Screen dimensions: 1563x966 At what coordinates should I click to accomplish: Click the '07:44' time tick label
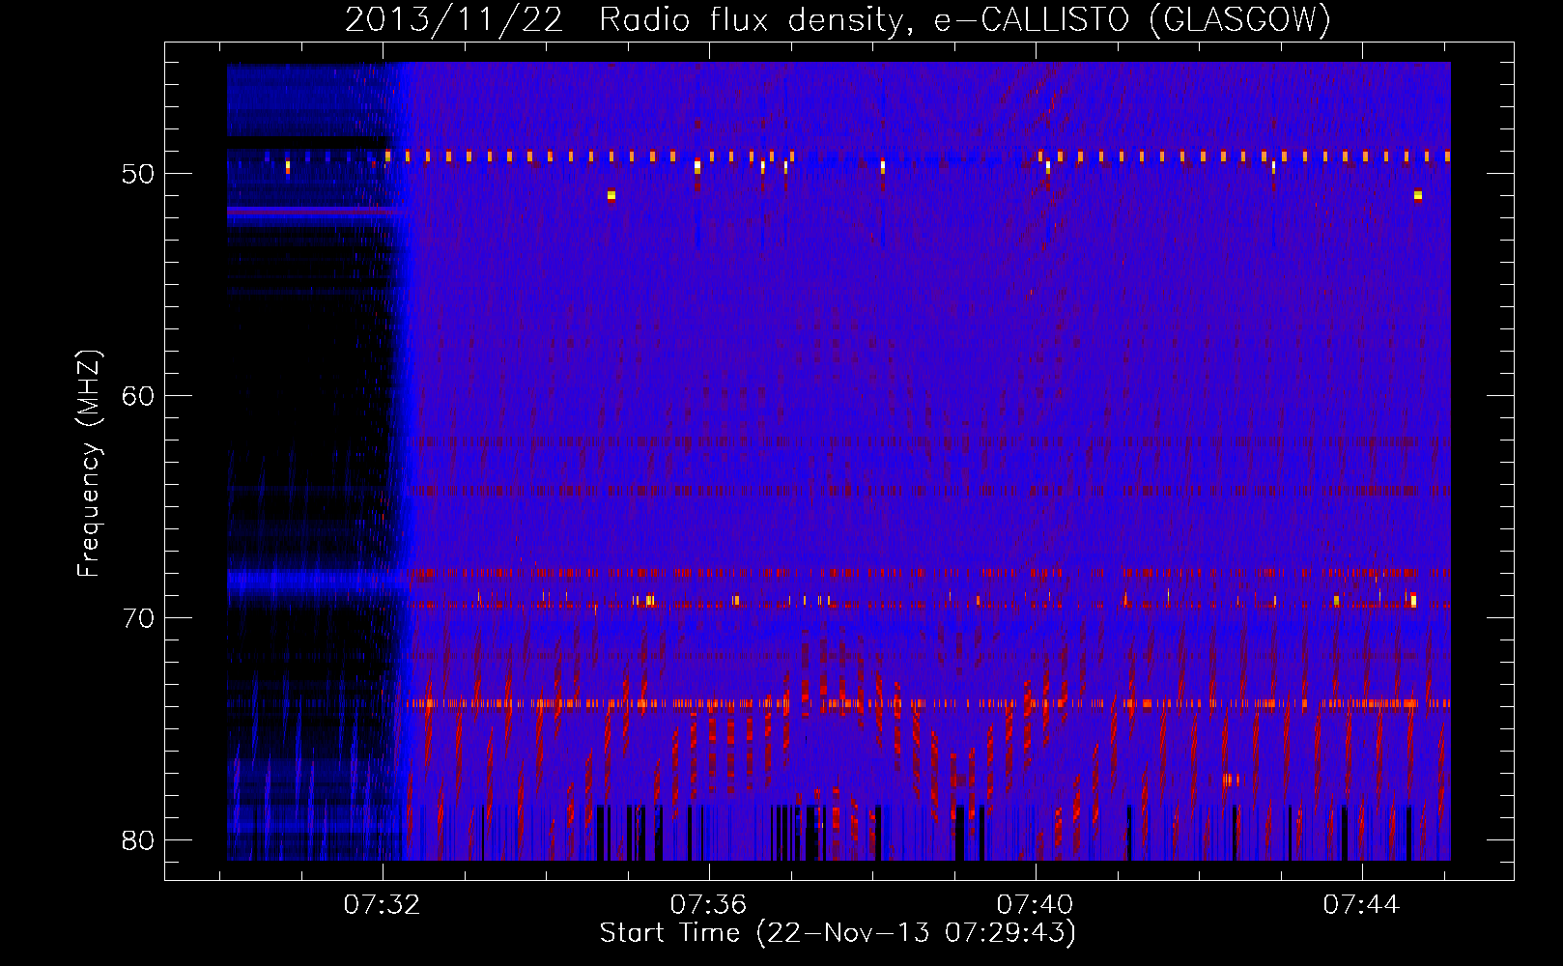1362,904
